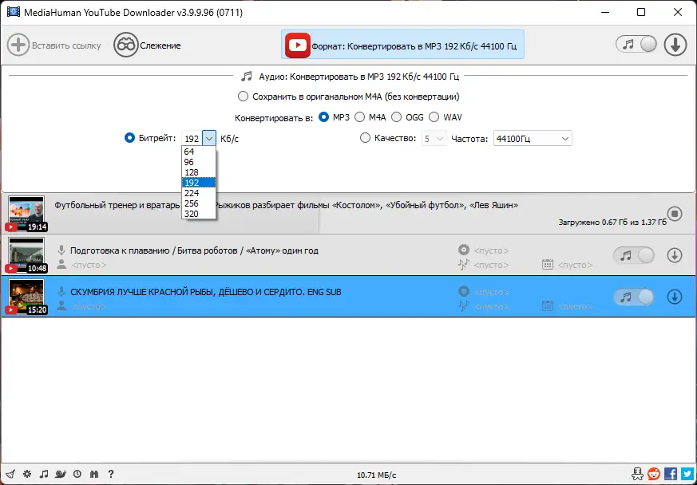Edit year field in СКУМБРИЯ row

(575, 306)
